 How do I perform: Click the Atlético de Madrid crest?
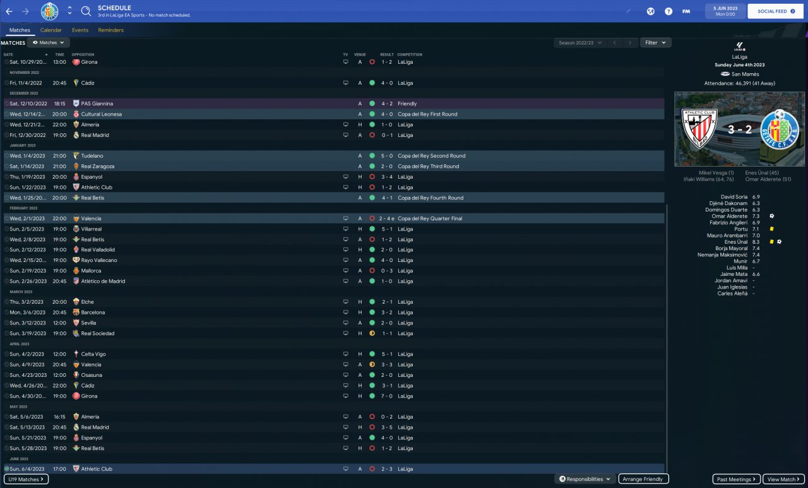(76, 281)
